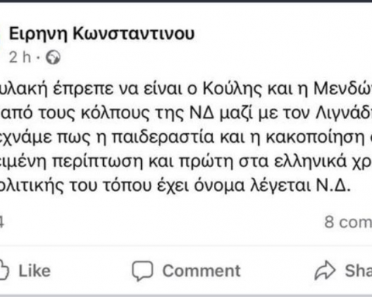This screenshot has width=372, height=297.
Task: Click post line mentioning 'κόλπους της ΝΔ'
Action: (186, 114)
